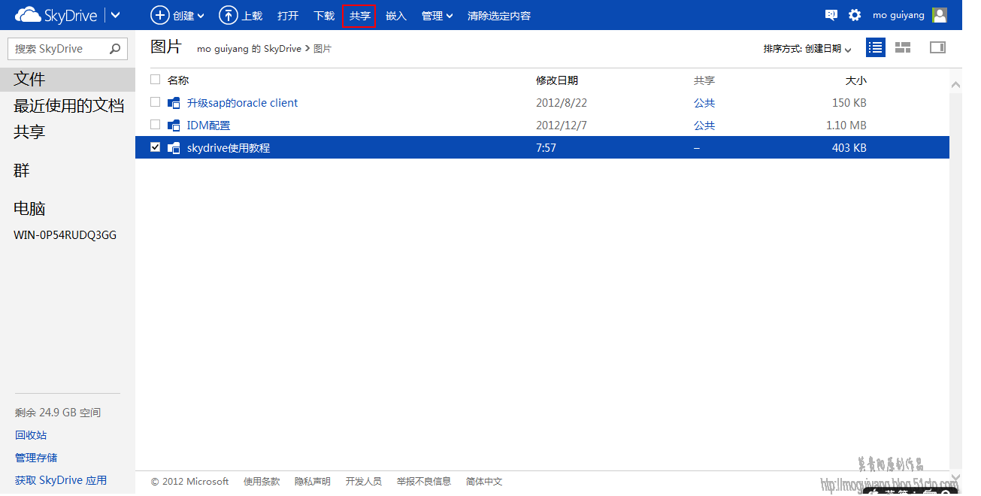Switch to thumbnails tile view icon

point(903,47)
